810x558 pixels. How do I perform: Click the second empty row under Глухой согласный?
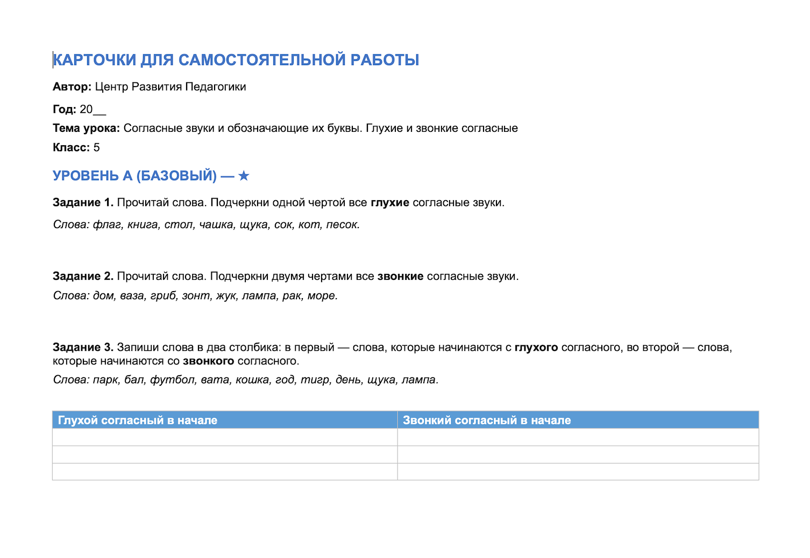click(x=225, y=454)
